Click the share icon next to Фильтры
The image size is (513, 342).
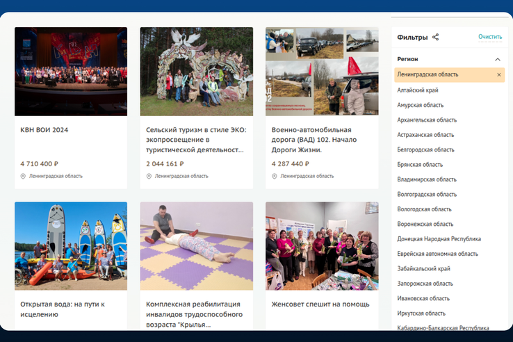pyautogui.click(x=436, y=37)
